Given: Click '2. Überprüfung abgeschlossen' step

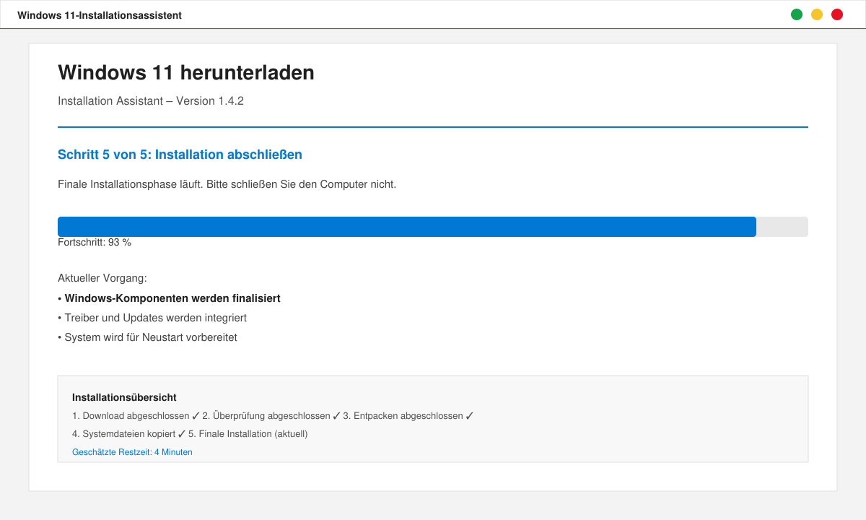Looking at the screenshot, I should pyautogui.click(x=271, y=416).
